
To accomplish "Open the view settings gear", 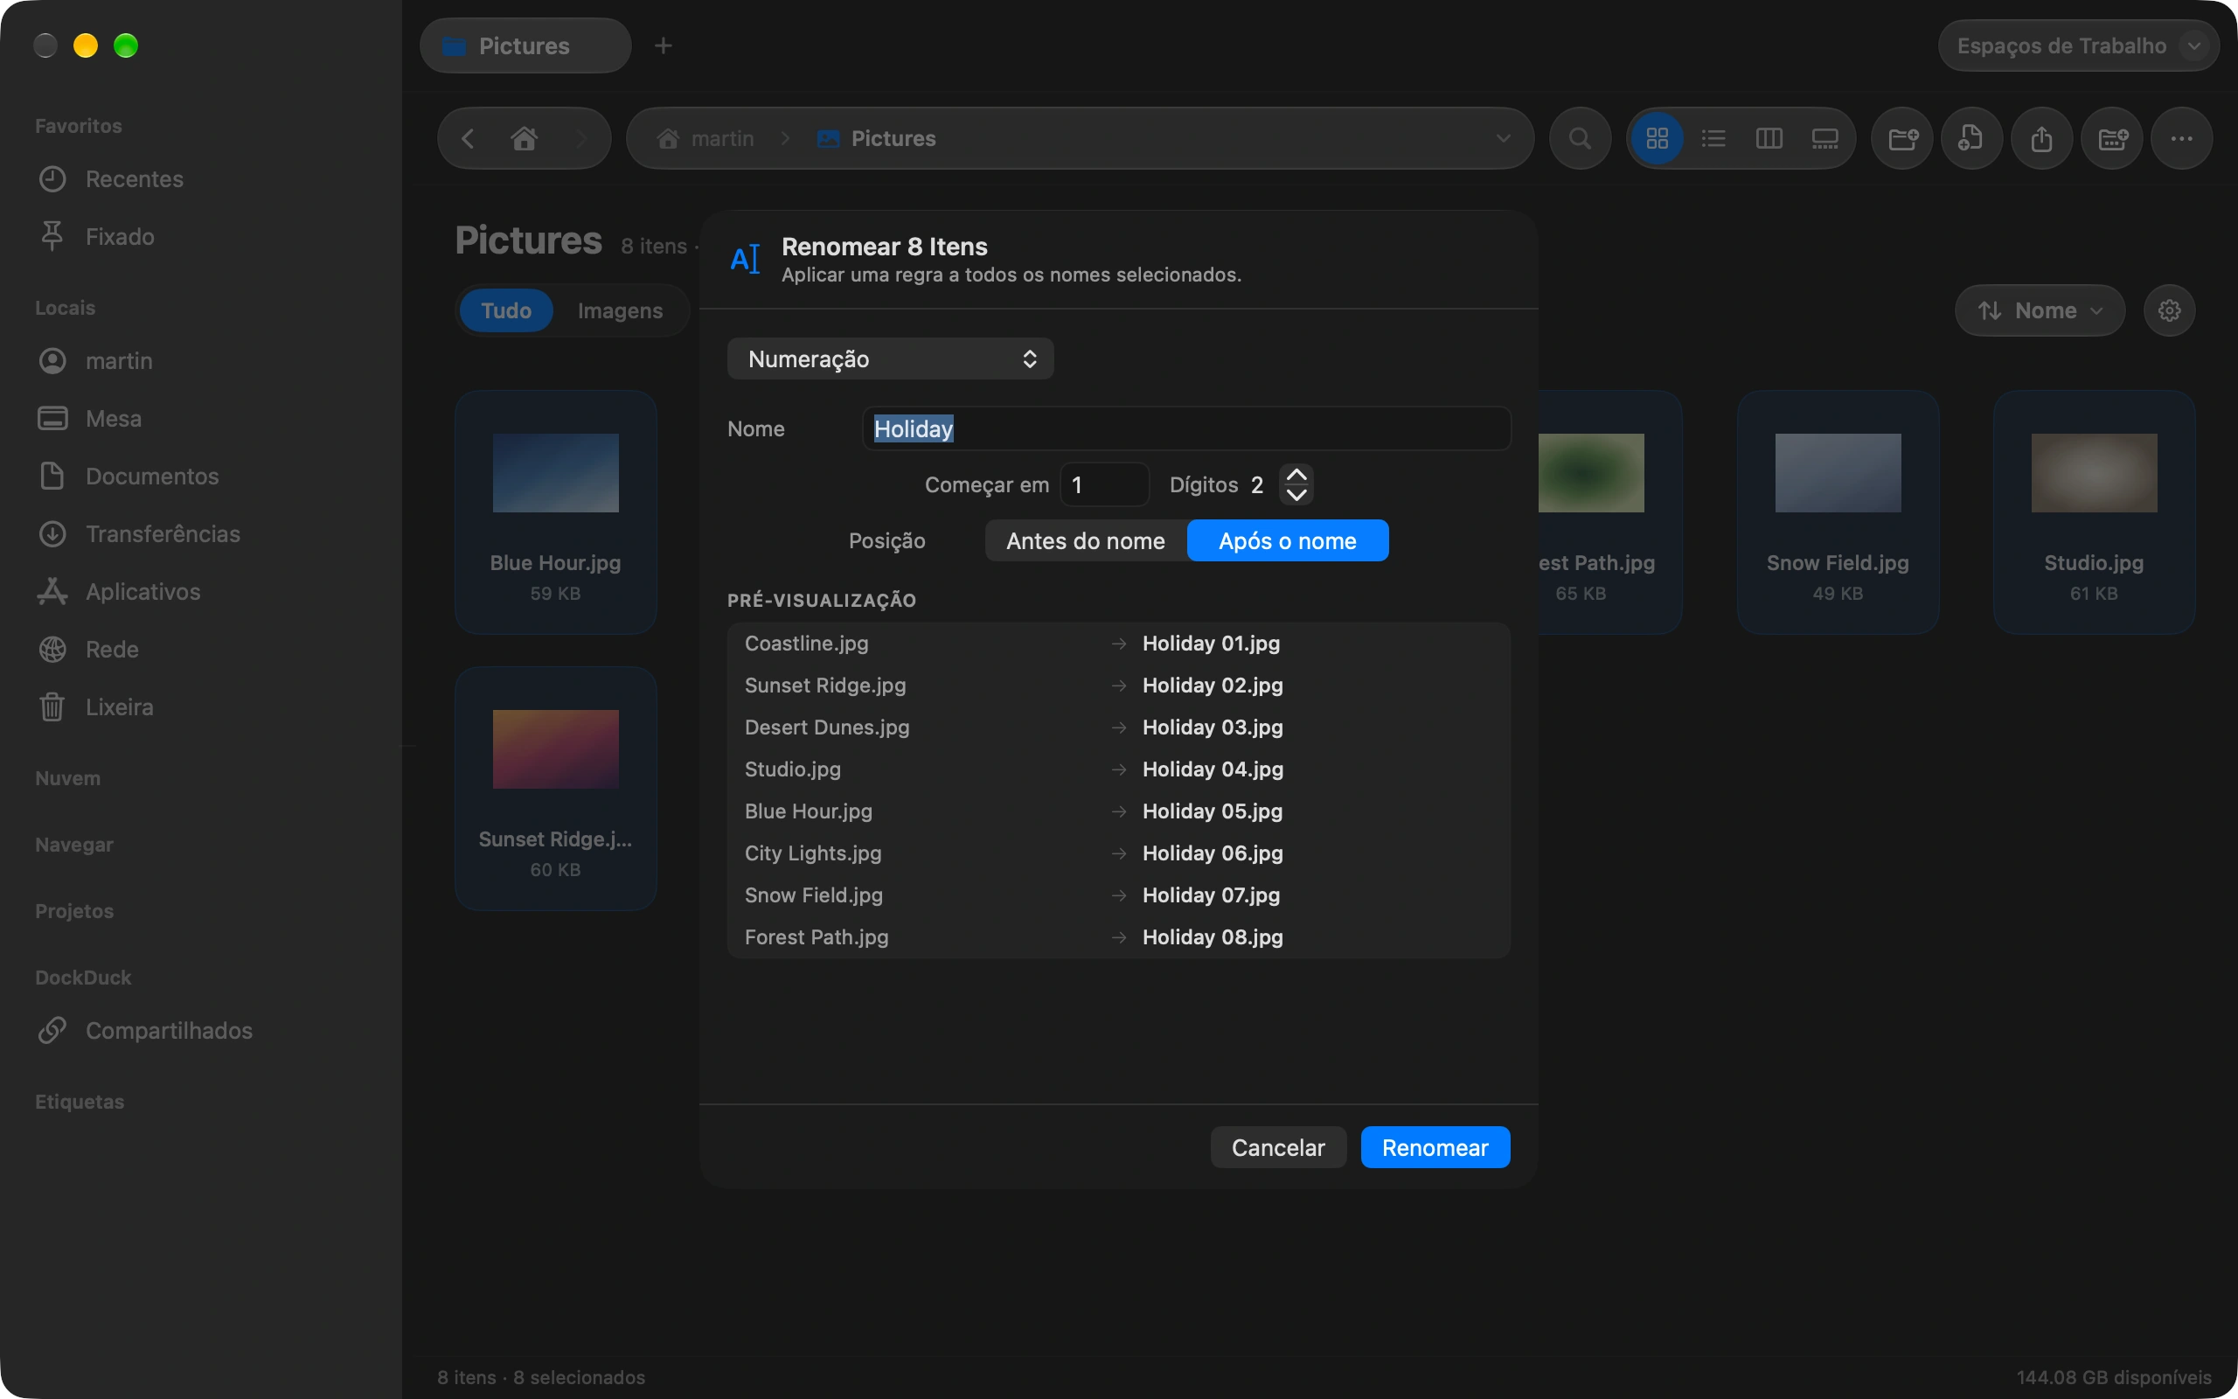I will point(2170,310).
